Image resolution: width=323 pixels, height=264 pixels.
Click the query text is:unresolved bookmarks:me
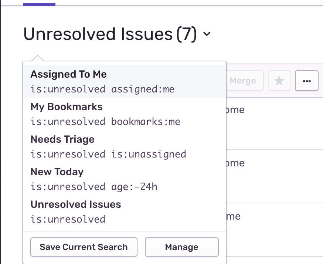point(105,122)
